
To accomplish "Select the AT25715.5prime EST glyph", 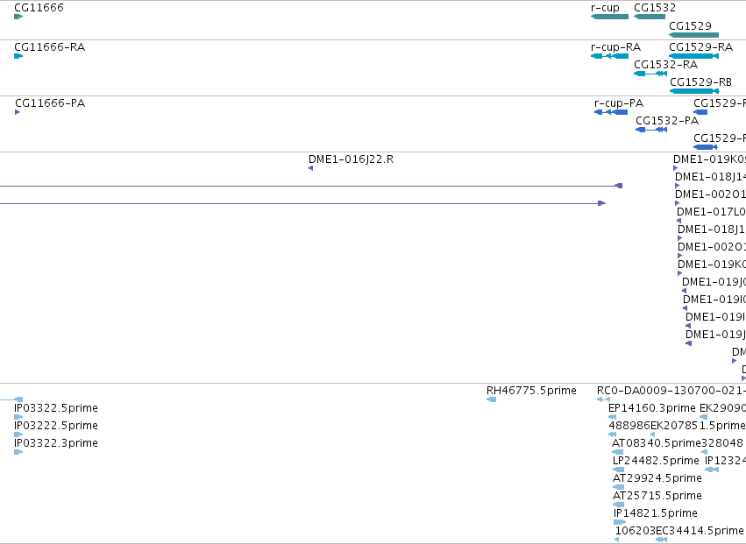I will pos(619,505).
